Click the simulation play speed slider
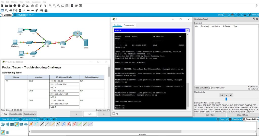The image size is (259, 136). [226, 99]
